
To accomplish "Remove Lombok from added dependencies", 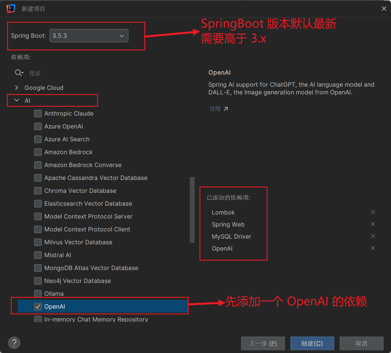I will click(373, 212).
